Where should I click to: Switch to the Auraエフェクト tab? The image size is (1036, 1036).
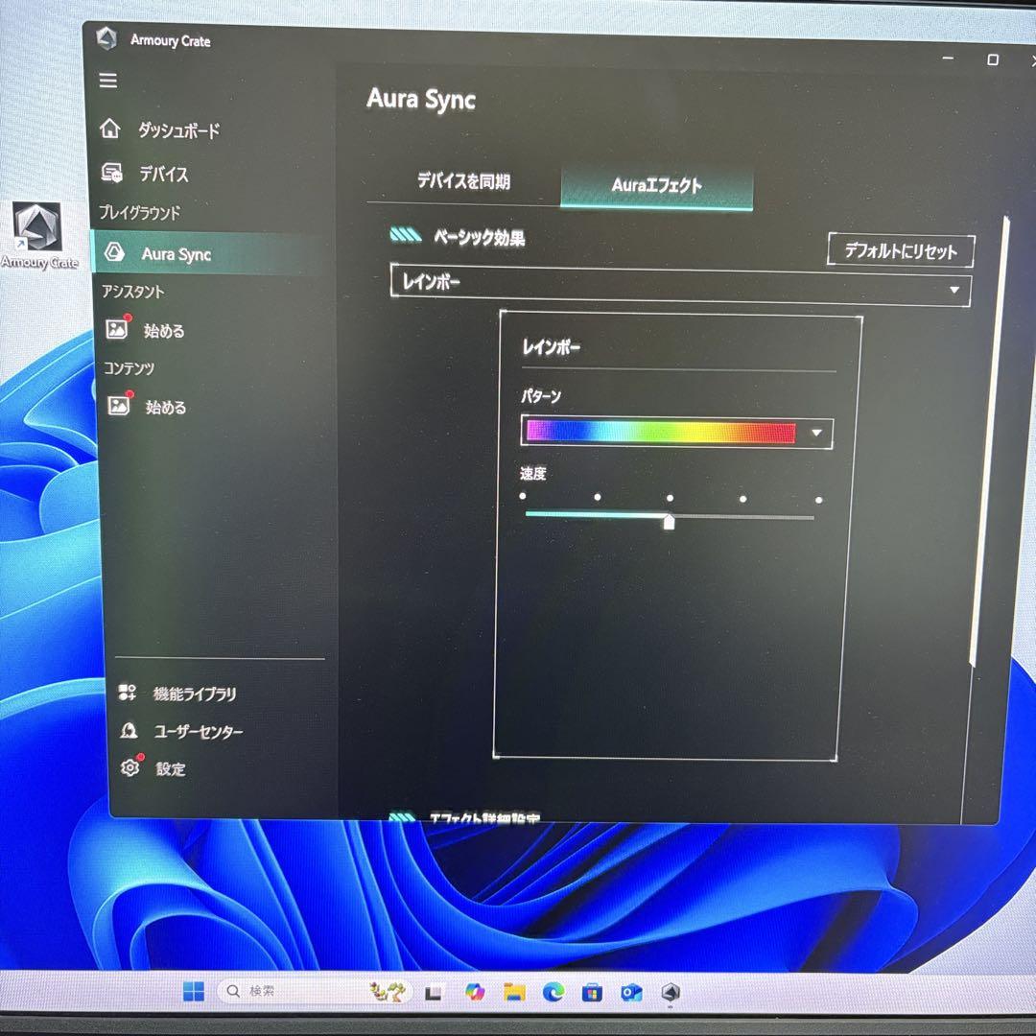pos(656,185)
